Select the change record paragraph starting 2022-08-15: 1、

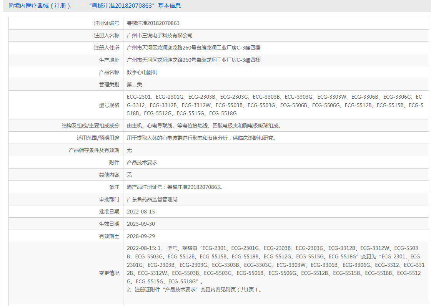276,265
